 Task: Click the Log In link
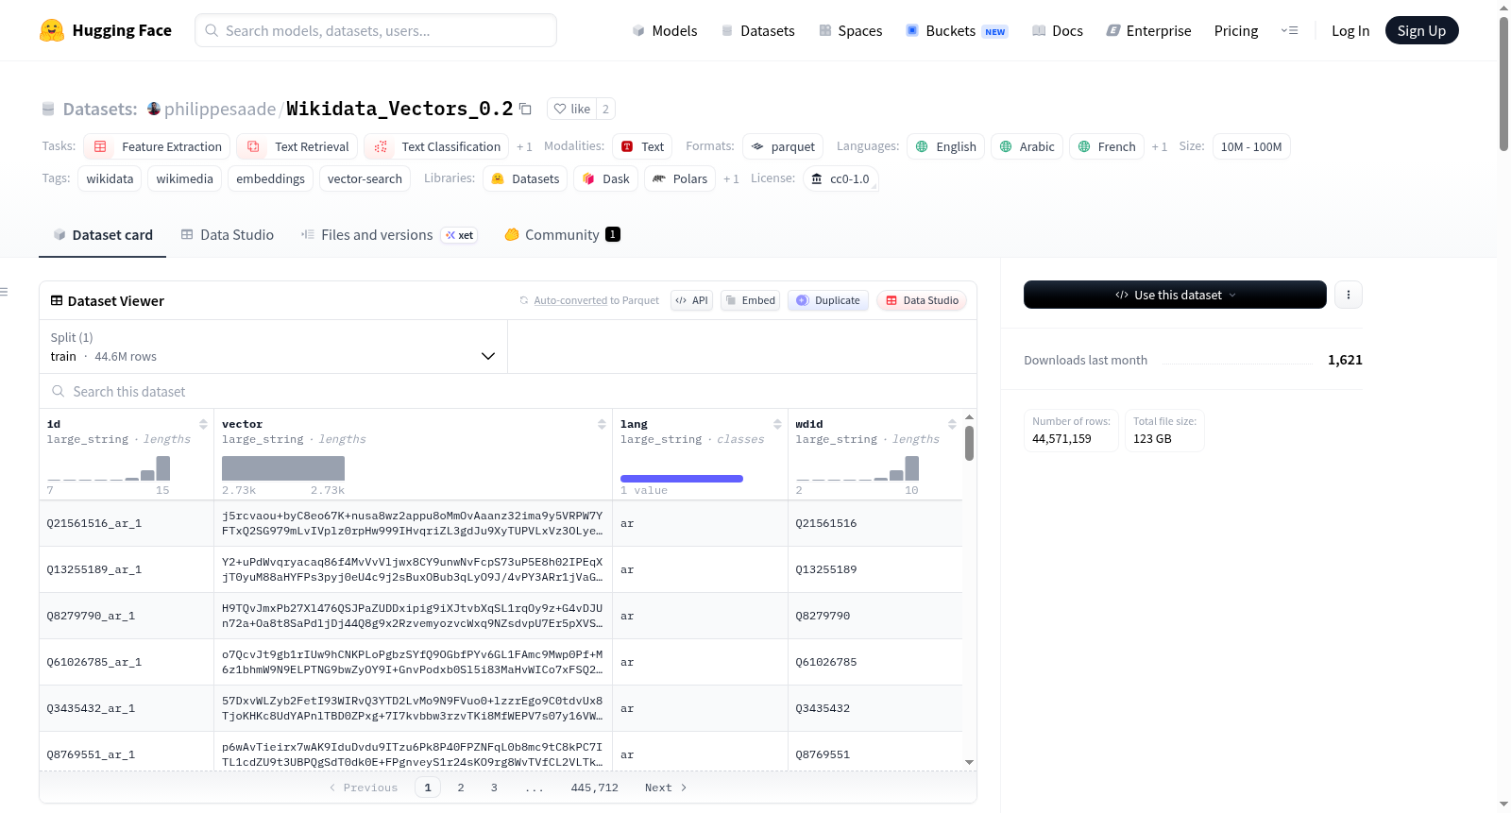[1350, 30]
